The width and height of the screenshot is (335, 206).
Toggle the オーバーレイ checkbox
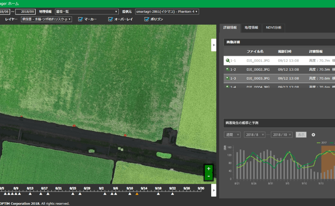click(110, 19)
